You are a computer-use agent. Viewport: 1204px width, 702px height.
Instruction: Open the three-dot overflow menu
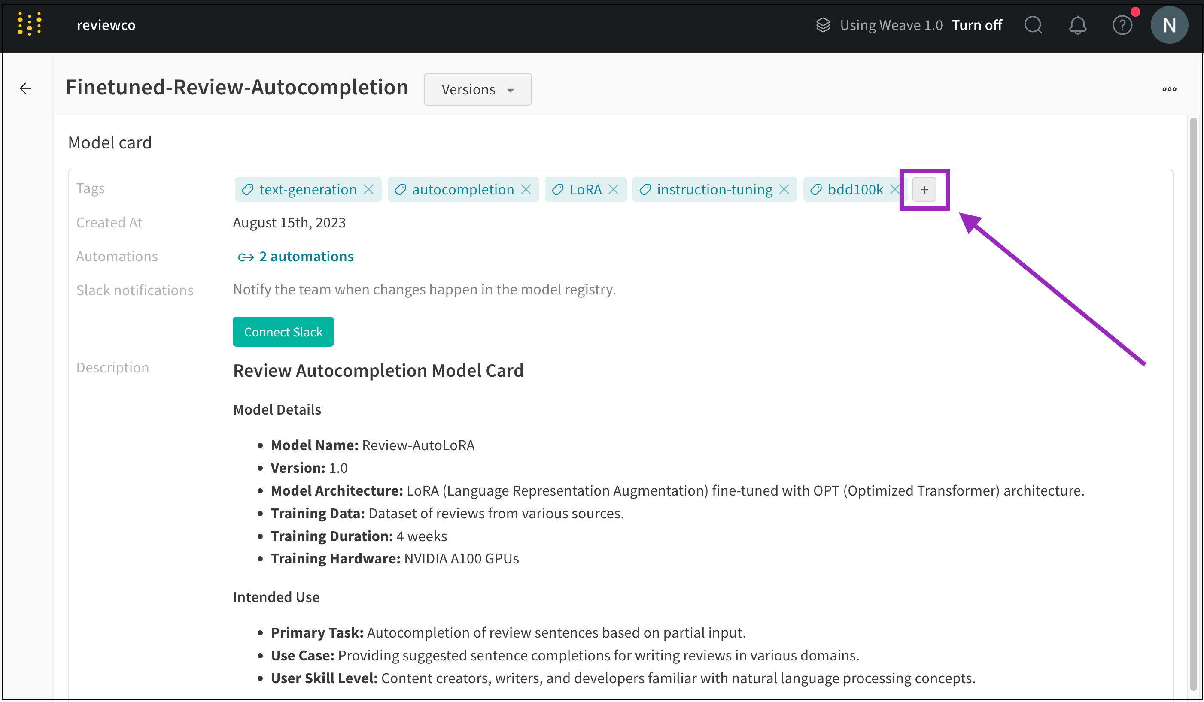[1169, 89]
